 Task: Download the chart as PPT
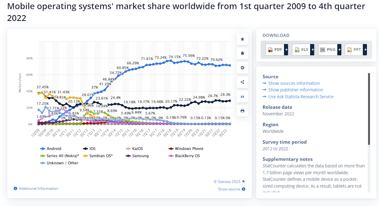(x=354, y=50)
